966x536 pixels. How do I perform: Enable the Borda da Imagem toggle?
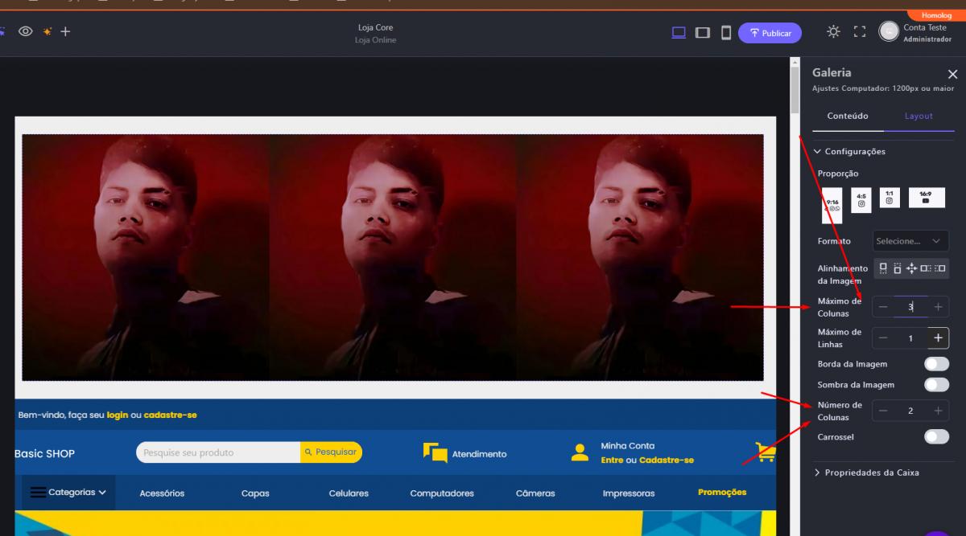point(936,364)
